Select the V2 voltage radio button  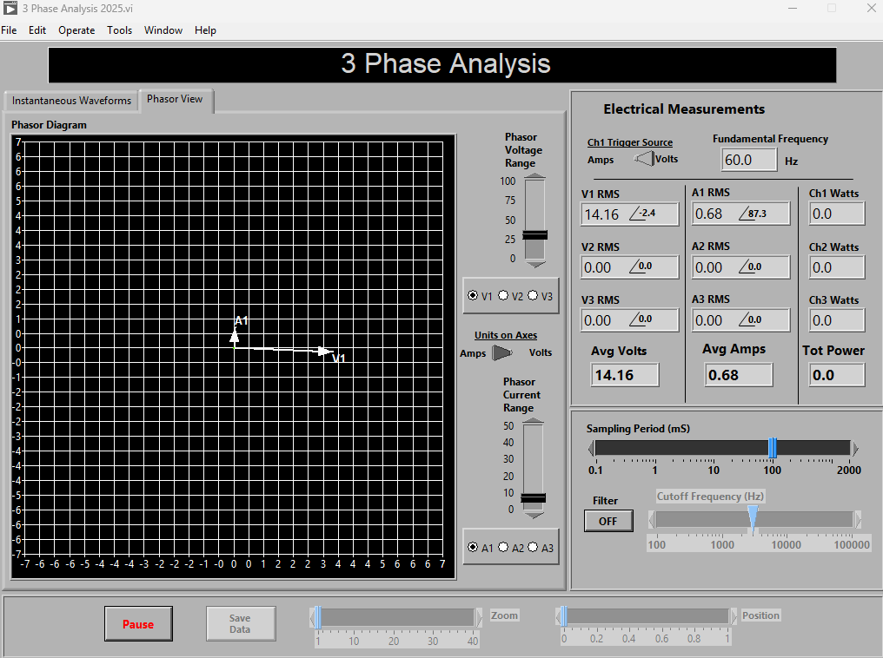coord(503,296)
